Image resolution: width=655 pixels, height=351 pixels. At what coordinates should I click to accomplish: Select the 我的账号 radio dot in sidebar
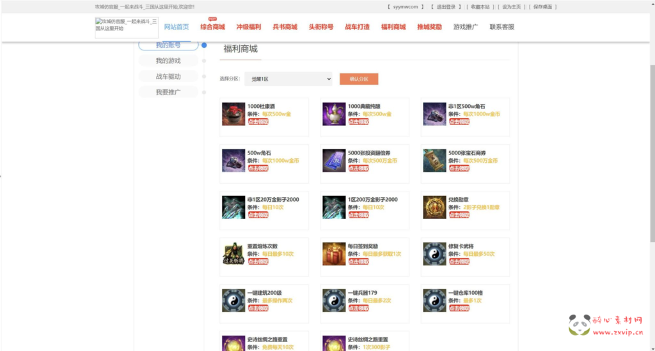204,45
